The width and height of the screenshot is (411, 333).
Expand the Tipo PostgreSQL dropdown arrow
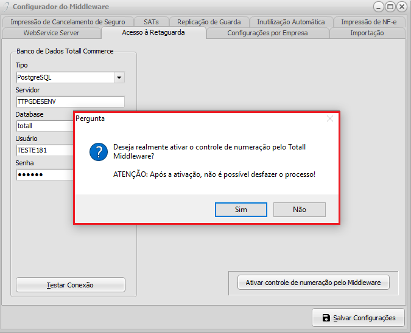coord(119,78)
